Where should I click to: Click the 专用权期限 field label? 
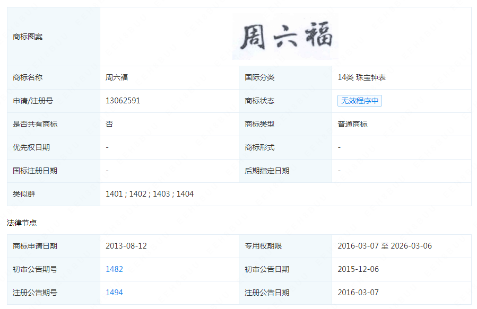(x=263, y=246)
